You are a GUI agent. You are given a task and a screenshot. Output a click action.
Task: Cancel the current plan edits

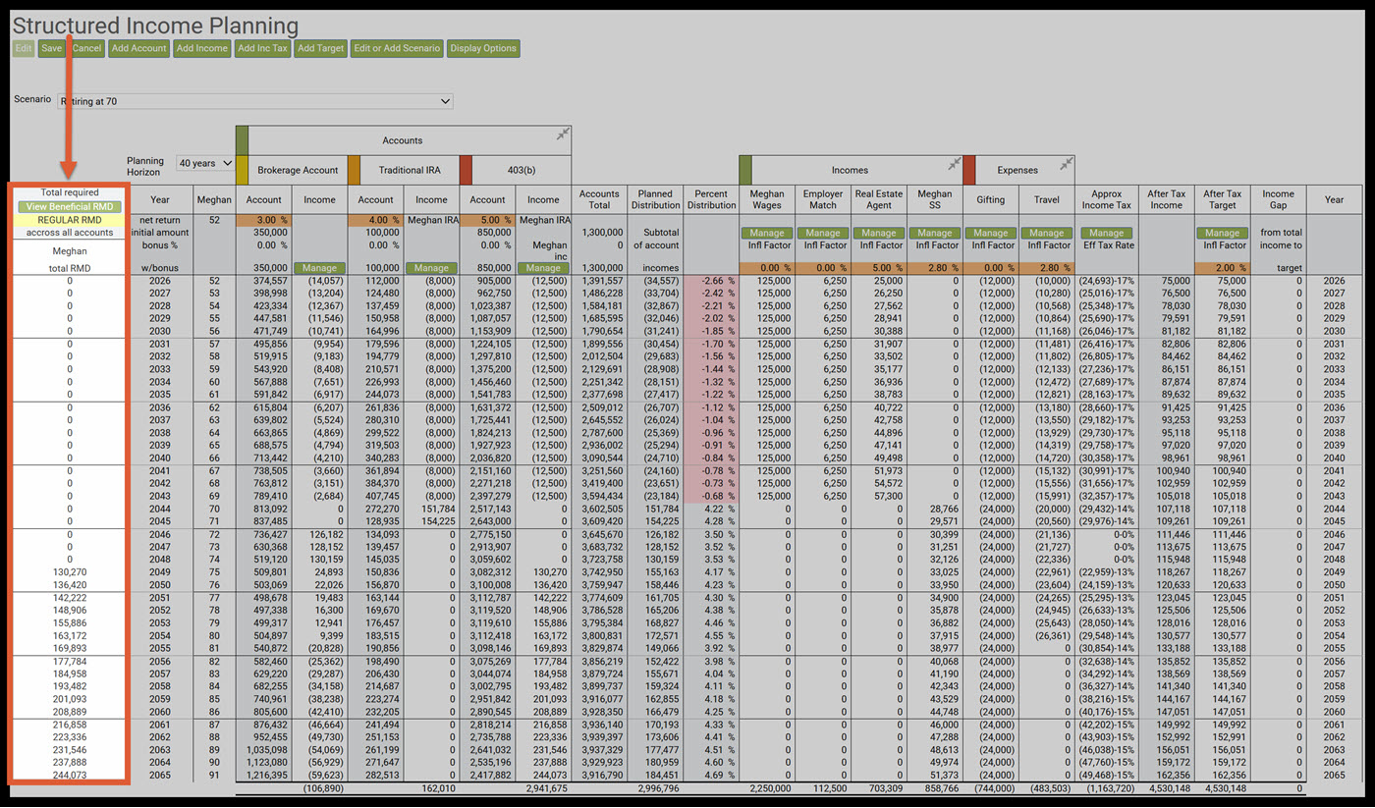(86, 48)
